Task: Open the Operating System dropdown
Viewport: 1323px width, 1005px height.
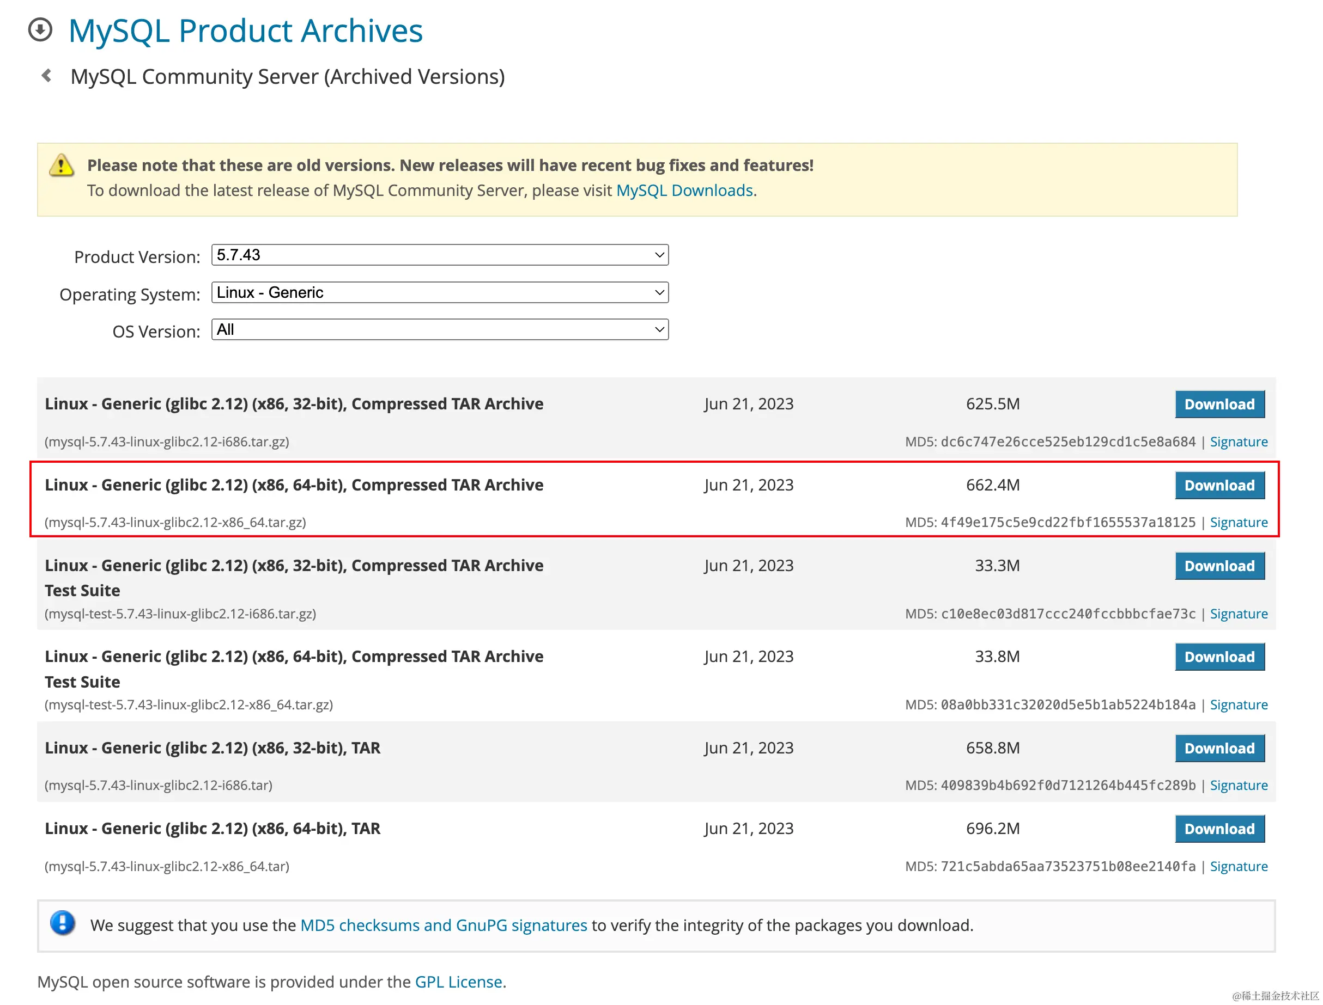Action: point(439,292)
